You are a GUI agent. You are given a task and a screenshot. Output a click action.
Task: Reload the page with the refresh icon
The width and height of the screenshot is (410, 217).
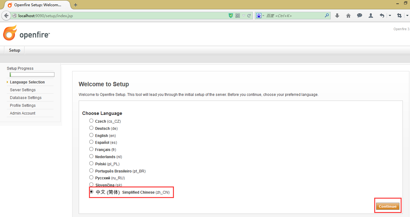(x=249, y=16)
